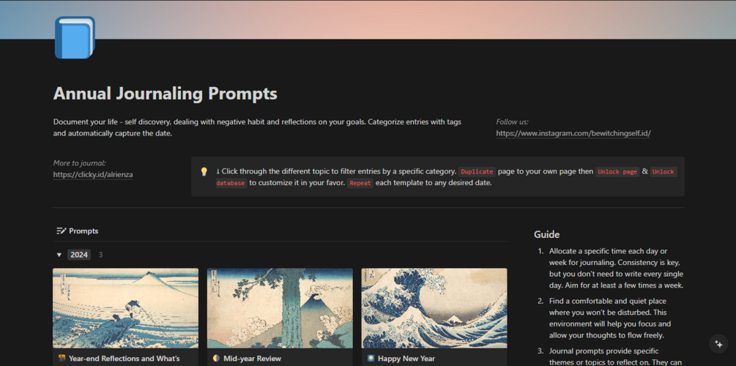736x366 pixels.
Task: Click the Unlock page code tag
Action: coord(617,172)
